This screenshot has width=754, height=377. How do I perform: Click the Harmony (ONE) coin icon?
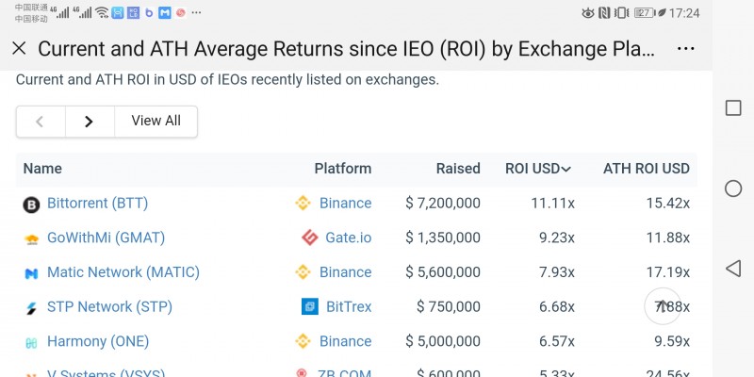coord(30,342)
